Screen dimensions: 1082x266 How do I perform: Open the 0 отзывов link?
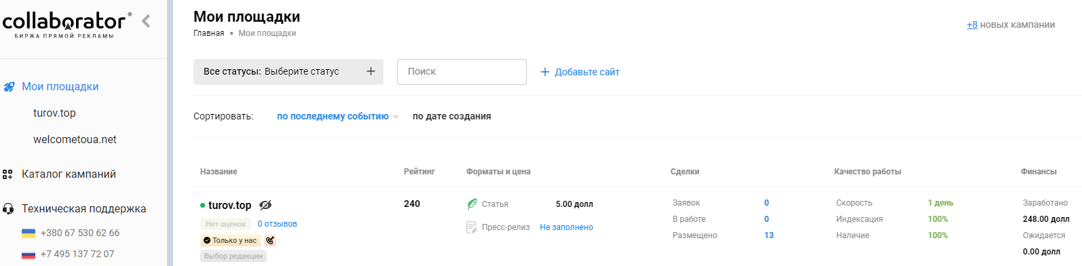click(x=277, y=224)
